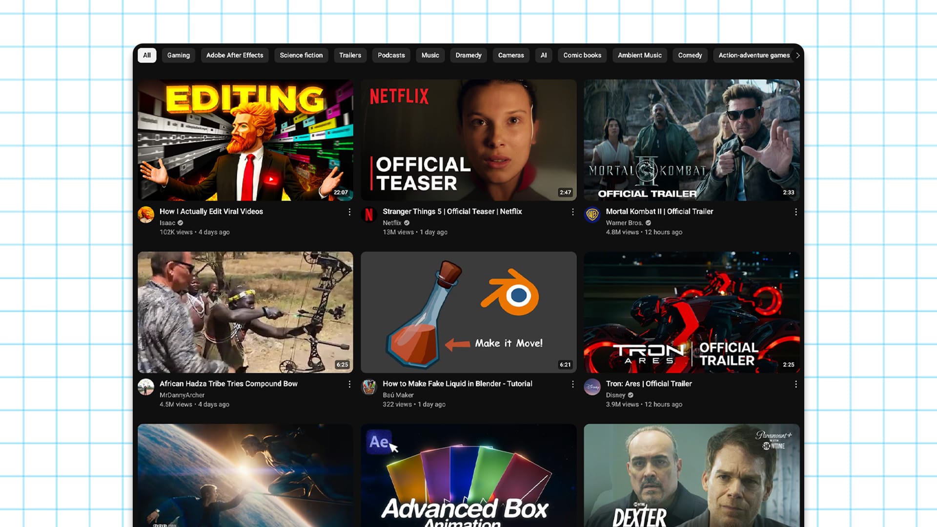
Task: Select the Ambient Music filter chip
Action: pyautogui.click(x=639, y=55)
